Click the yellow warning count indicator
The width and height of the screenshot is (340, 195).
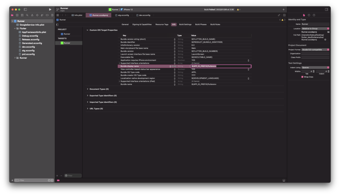[x=239, y=10]
